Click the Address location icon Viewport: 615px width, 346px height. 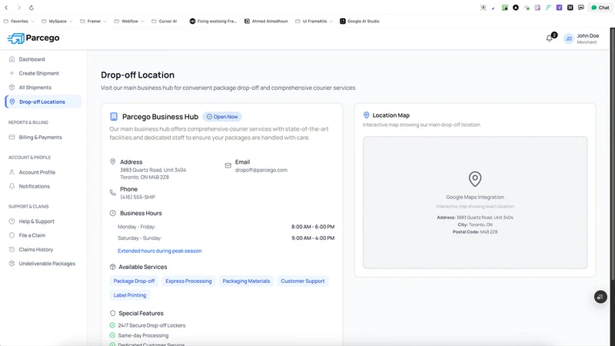point(112,161)
